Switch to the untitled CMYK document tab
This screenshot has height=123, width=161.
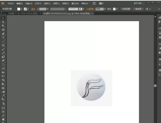[23, 13]
